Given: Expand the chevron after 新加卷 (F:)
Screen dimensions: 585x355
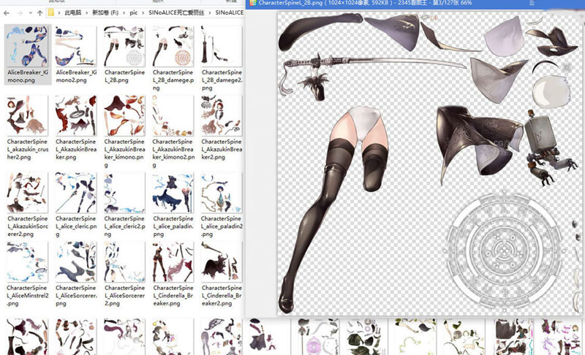Looking at the screenshot, I should 124,12.
